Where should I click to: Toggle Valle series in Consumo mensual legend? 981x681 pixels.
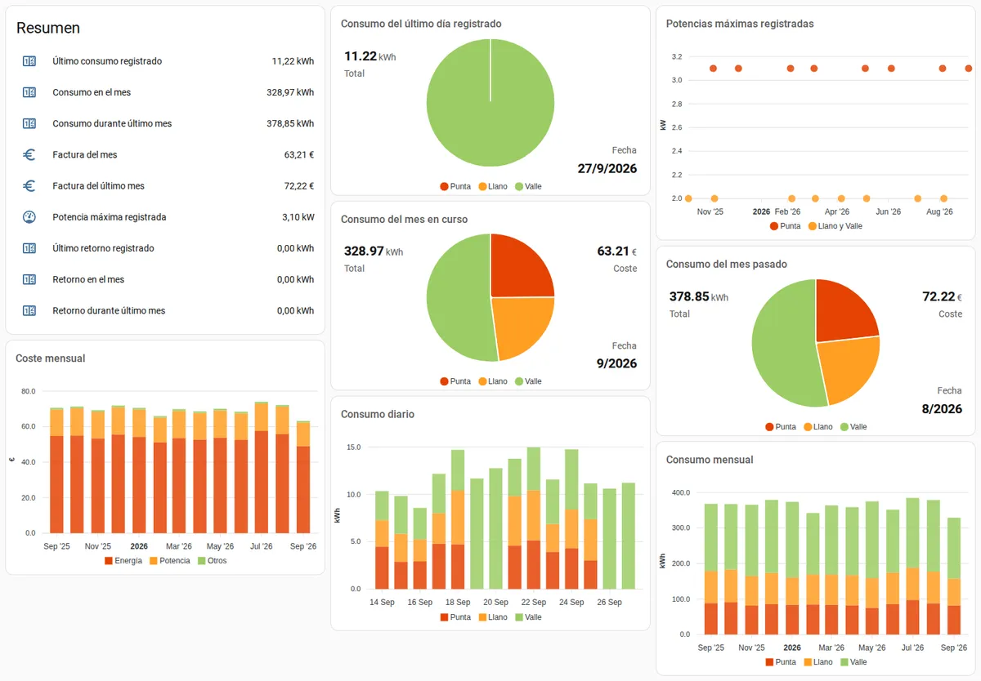pos(853,662)
